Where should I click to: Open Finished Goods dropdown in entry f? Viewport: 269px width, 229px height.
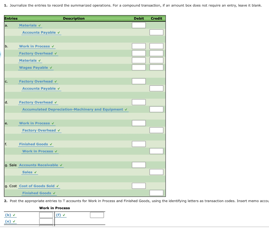pyautogui.click(x=36, y=144)
